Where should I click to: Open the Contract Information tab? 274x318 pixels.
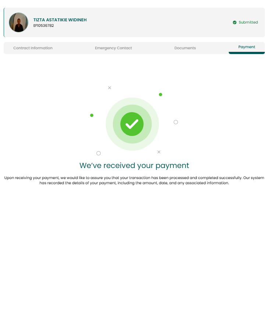click(33, 48)
